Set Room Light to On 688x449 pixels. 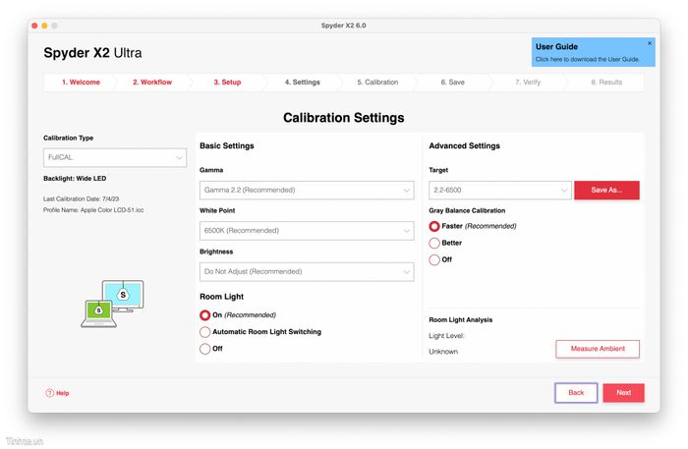coord(204,314)
